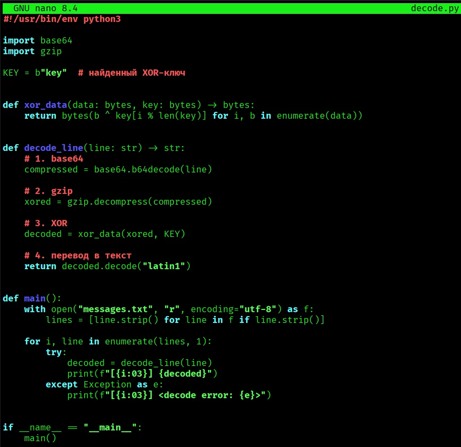Viewport: 461px width, 447px height.
Task: Click the "__main__" string literal
Action: pos(110,428)
